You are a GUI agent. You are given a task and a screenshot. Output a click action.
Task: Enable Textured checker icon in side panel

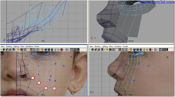coord(140,49)
